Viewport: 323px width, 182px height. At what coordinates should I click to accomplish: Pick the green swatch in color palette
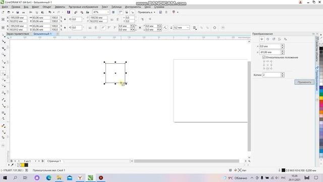pos(321,95)
